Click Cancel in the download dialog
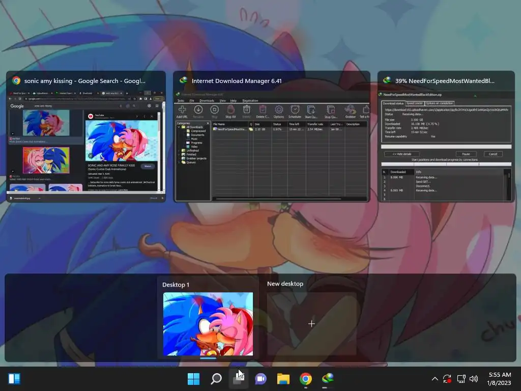 [x=493, y=154]
